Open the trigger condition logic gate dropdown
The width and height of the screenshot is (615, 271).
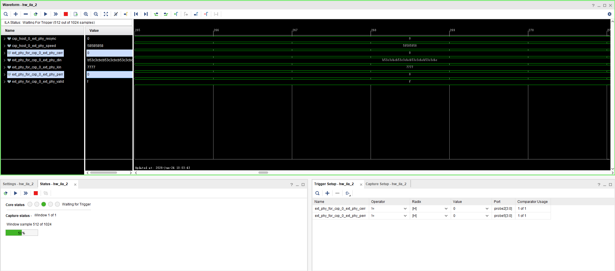point(348,193)
